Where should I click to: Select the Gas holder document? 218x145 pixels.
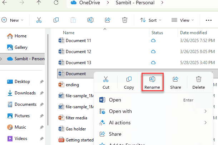point(72,129)
